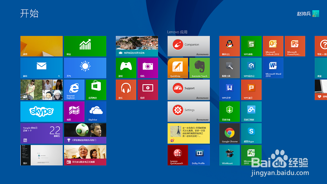Open the Weather (天气) sun tile
327x184 pixels.
pos(85,68)
